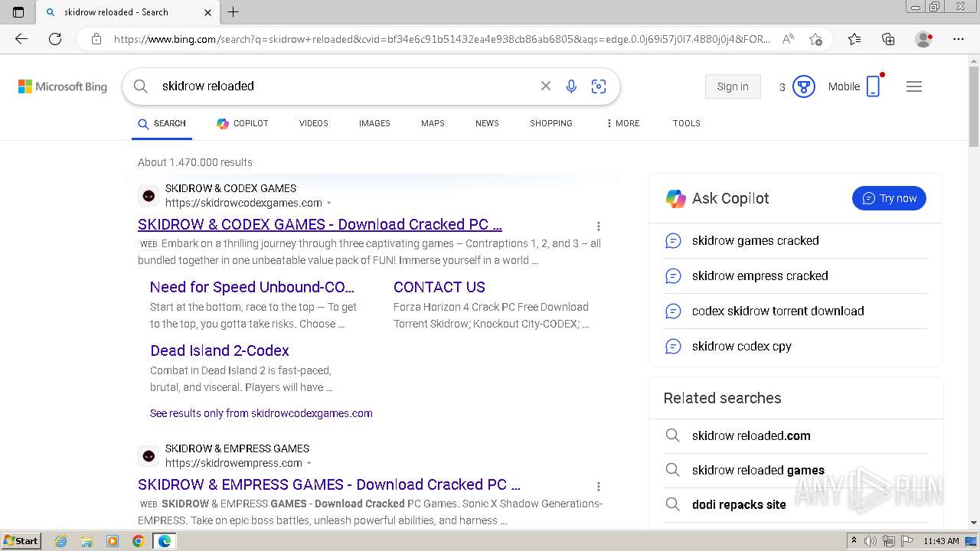Open options dots for SKIDROW & CODEX result
Screen dimensions: 980x551
pyautogui.click(x=599, y=226)
